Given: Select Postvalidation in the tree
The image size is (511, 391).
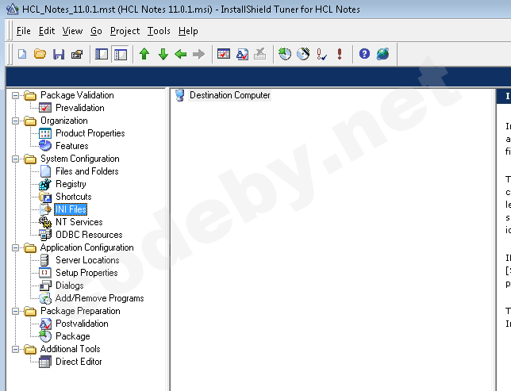Looking at the screenshot, I should coord(83,324).
